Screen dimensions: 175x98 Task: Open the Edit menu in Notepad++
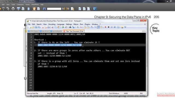pos(33,24)
